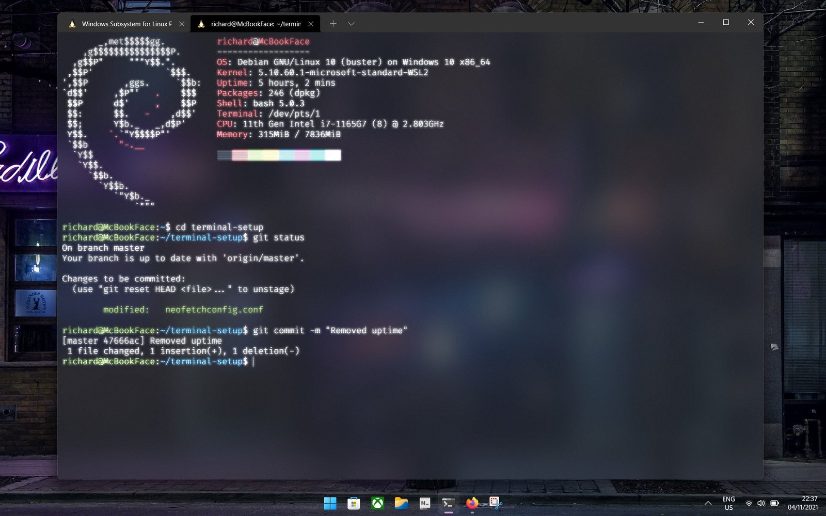826x516 pixels.
Task: Open the Notepad app from the taskbar
Action: click(424, 503)
